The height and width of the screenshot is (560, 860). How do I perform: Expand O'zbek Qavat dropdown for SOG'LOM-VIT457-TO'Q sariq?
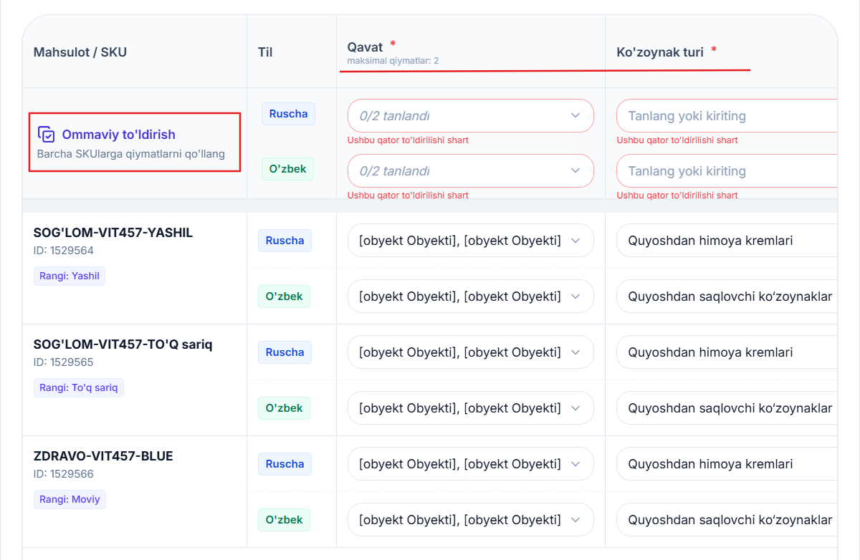471,408
